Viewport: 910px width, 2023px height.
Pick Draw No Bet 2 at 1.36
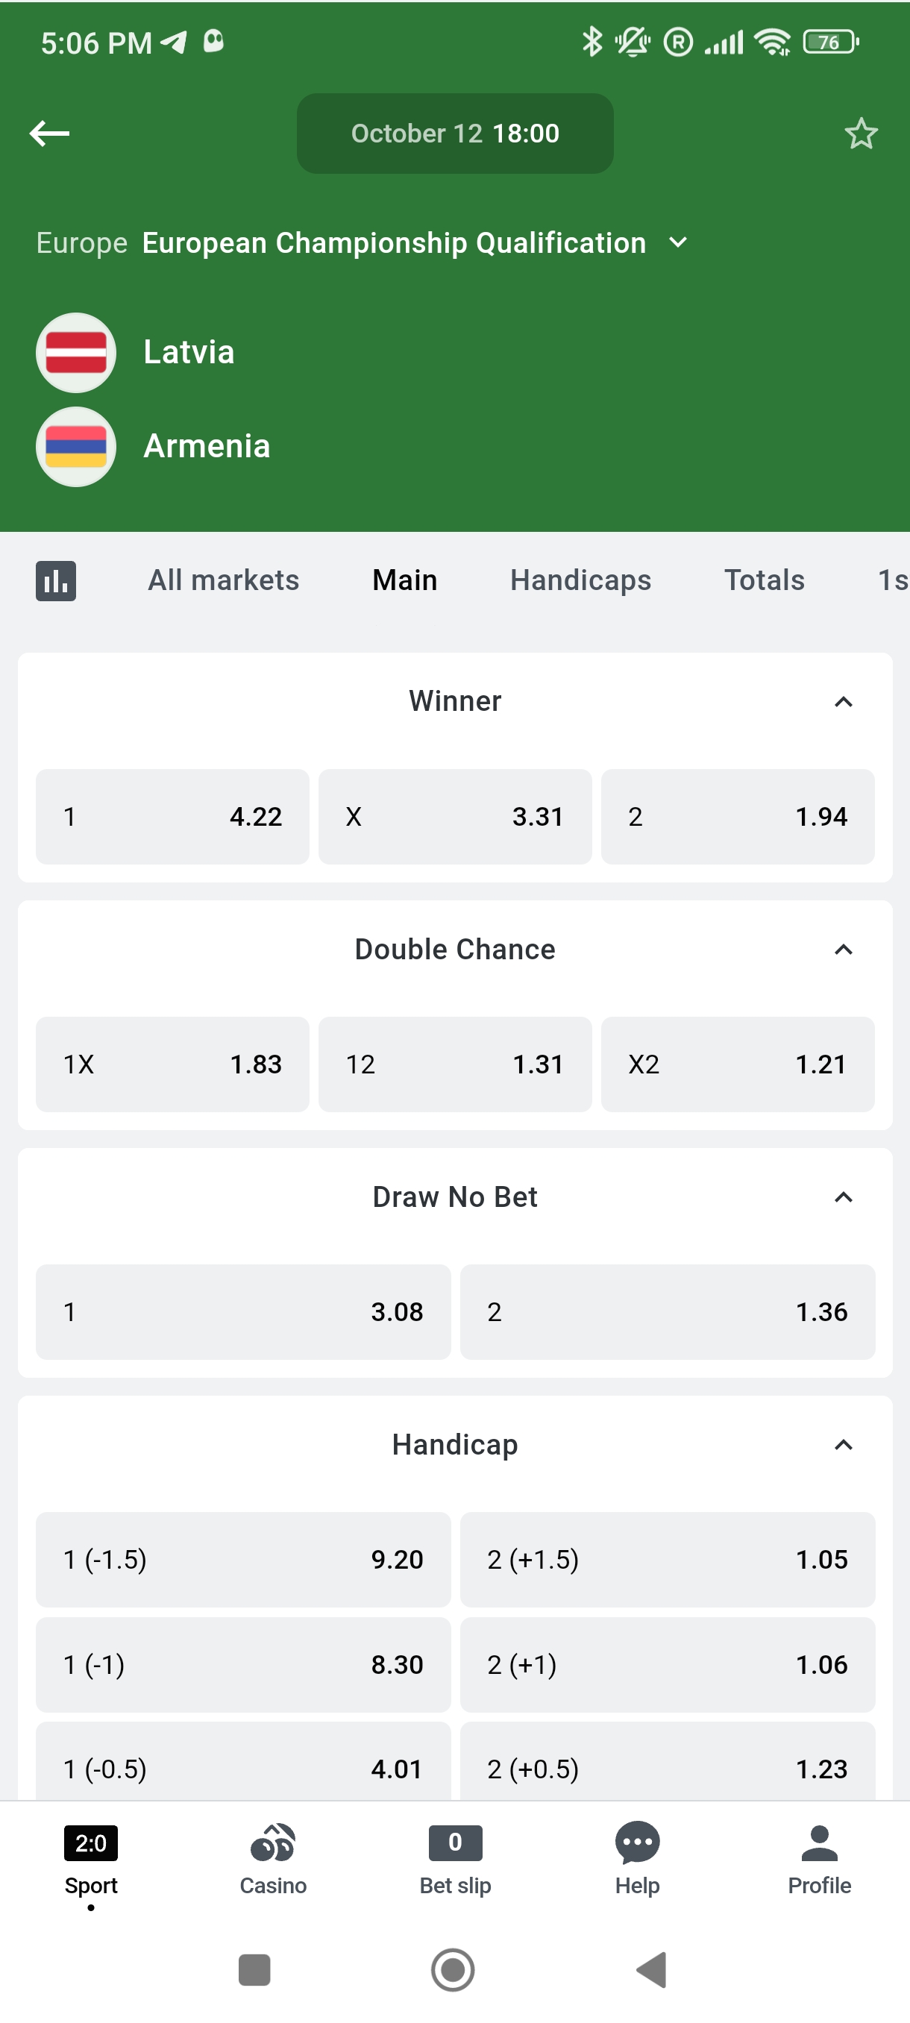[x=667, y=1311]
